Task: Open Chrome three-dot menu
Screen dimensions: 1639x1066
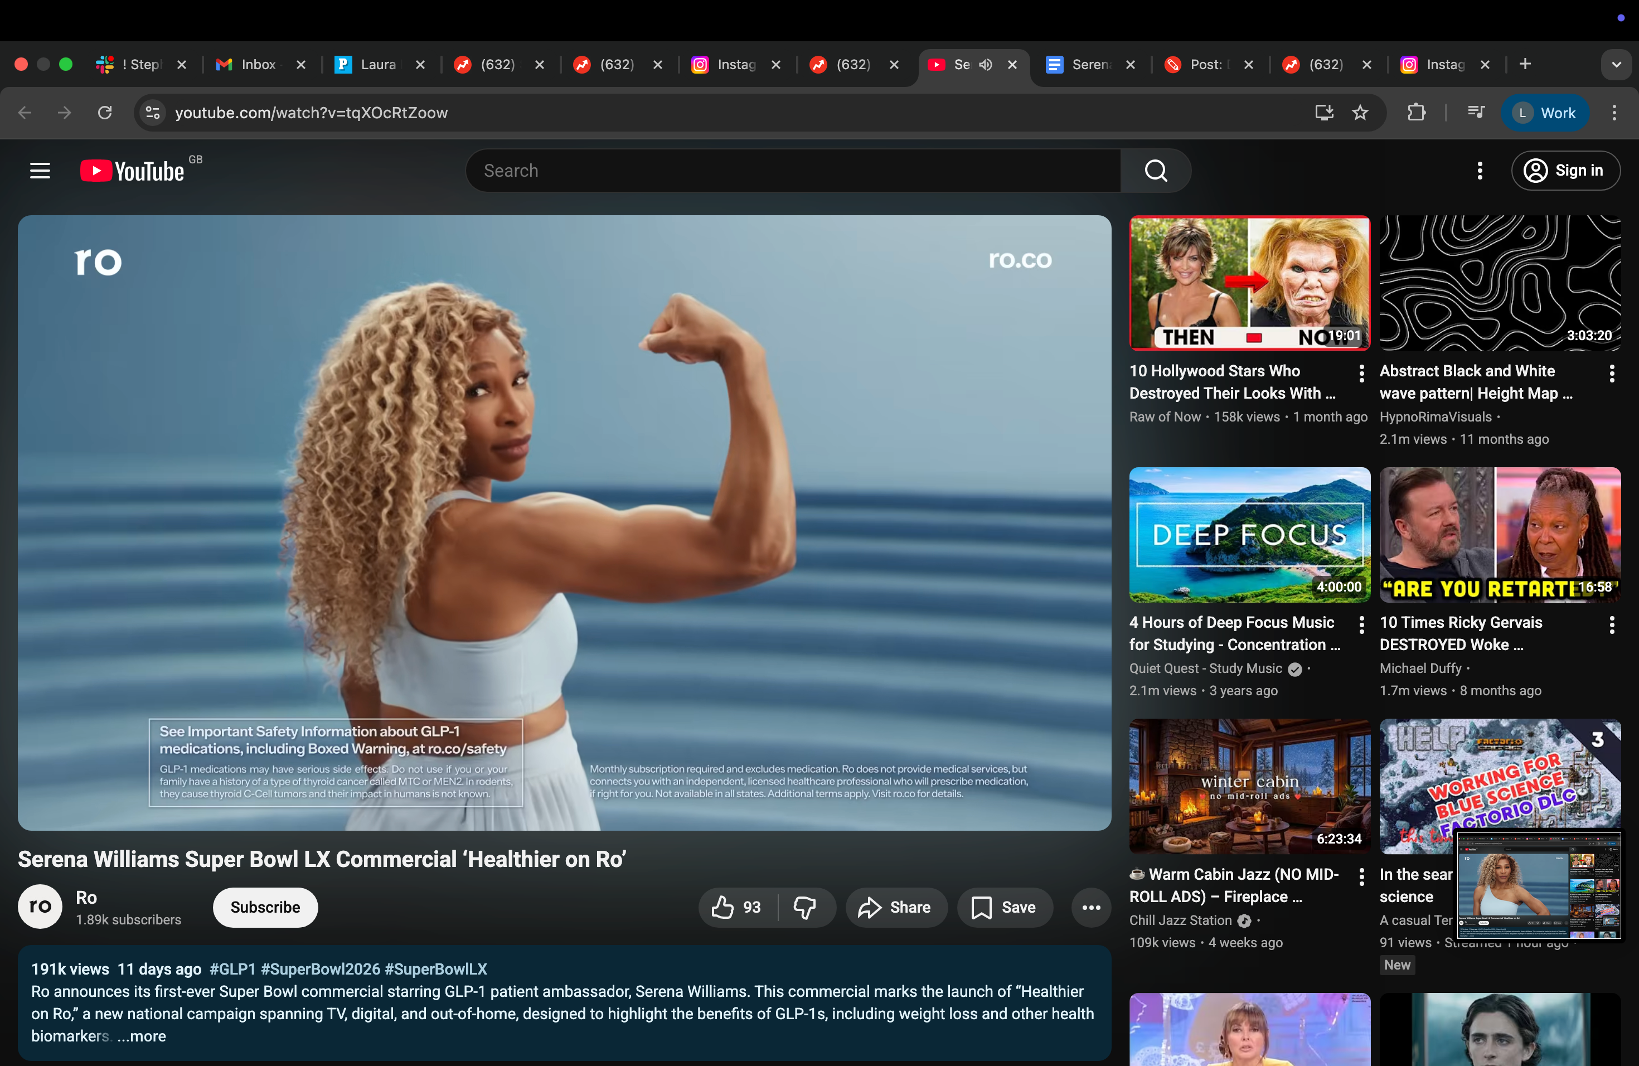Action: pyautogui.click(x=1614, y=112)
